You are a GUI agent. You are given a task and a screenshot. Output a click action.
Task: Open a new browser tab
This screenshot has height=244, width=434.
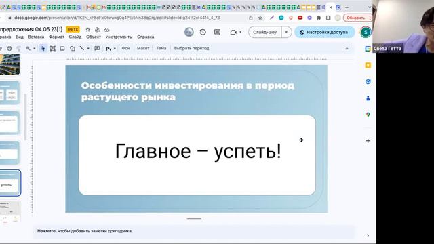(x=347, y=7)
